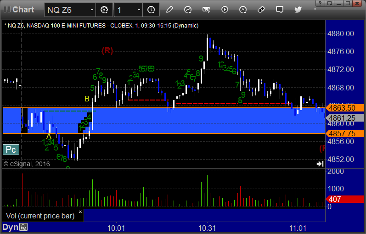Click the Twitter bird share icon
This screenshot has height=234, width=366.
298,10
